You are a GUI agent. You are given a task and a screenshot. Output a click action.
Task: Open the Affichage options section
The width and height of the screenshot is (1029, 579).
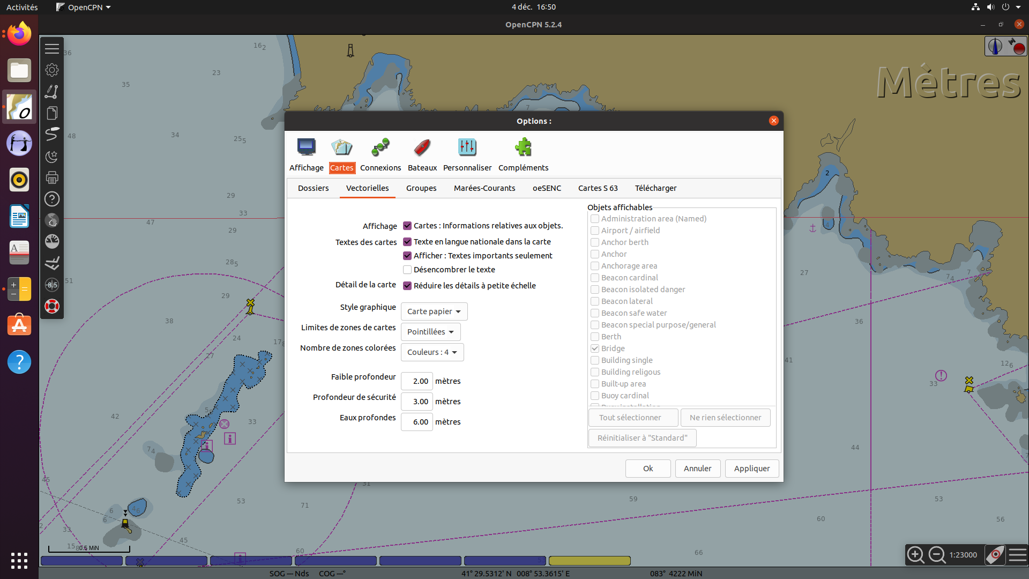(x=307, y=154)
